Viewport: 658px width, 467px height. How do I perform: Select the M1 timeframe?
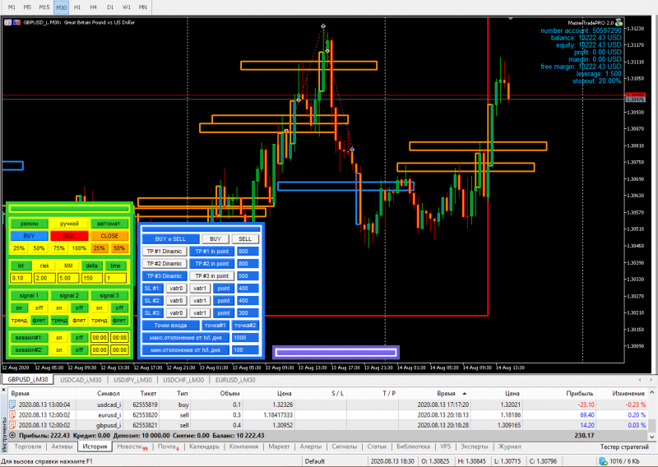click(x=12, y=7)
